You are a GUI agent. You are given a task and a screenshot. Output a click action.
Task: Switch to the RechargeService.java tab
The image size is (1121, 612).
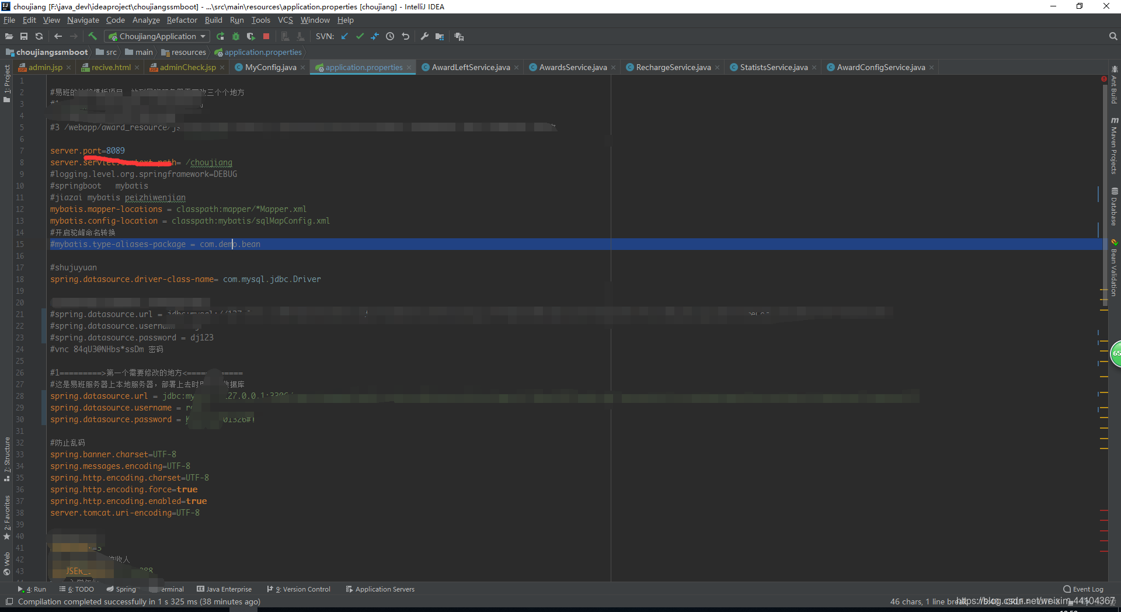[x=673, y=67]
